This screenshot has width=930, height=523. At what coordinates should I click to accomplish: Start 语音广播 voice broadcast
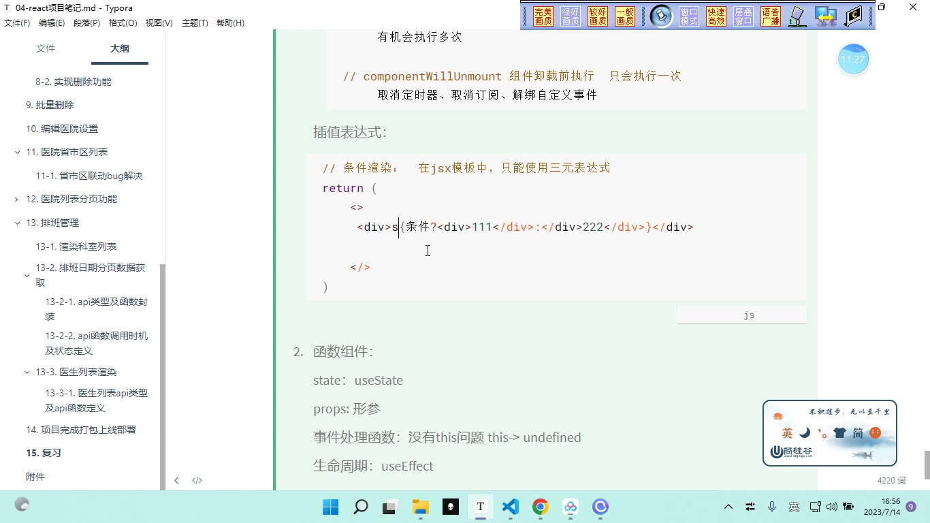(771, 16)
